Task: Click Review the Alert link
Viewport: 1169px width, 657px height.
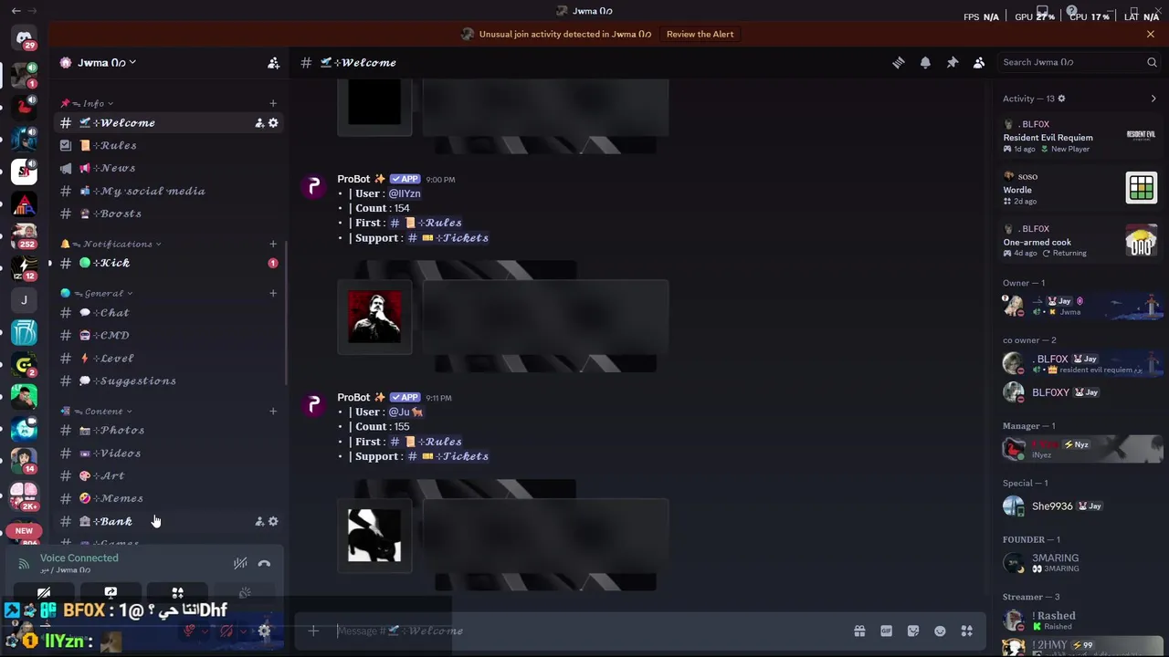Action: point(700,34)
